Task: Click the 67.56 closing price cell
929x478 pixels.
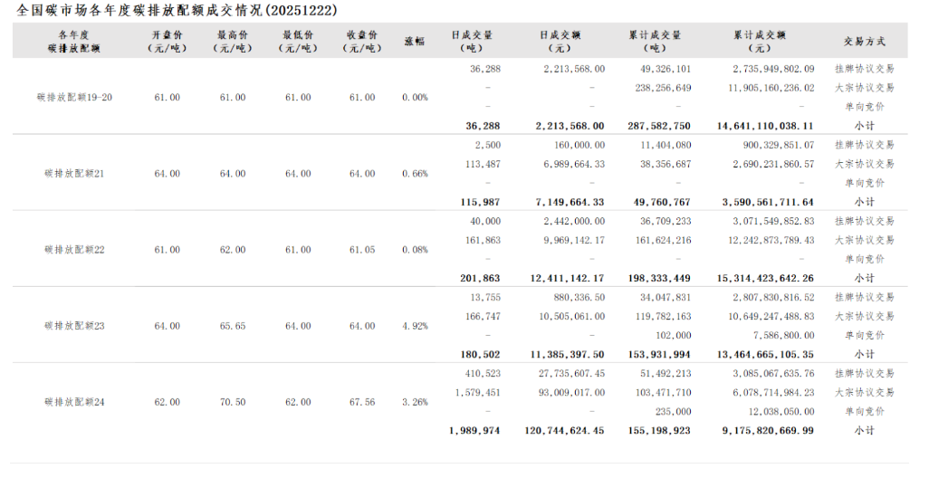Action: point(362,402)
